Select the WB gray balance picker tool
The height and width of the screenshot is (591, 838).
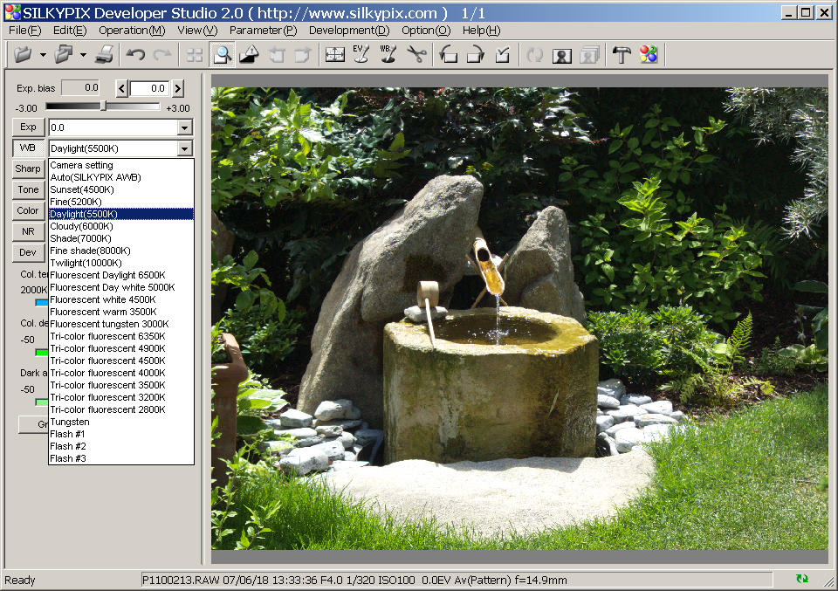(x=388, y=55)
